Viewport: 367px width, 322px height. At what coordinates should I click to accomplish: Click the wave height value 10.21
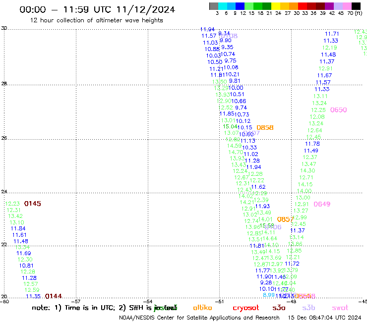[x=232, y=75]
